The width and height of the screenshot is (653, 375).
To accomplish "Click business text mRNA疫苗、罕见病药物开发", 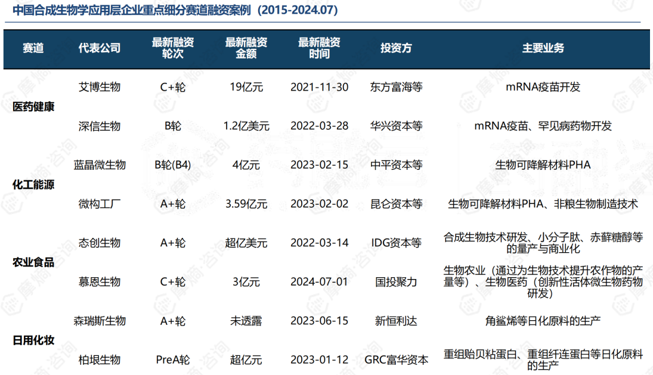I will (x=543, y=126).
